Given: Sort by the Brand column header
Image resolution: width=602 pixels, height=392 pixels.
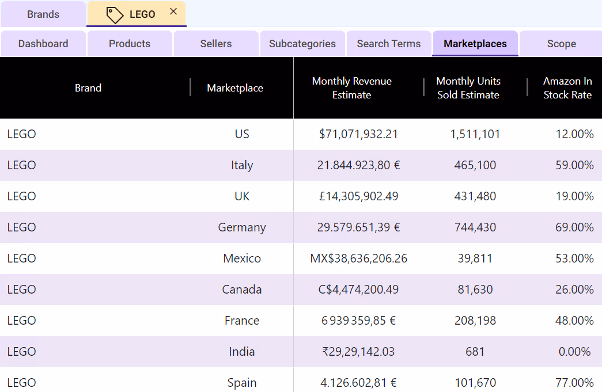Looking at the screenshot, I should click(x=88, y=88).
